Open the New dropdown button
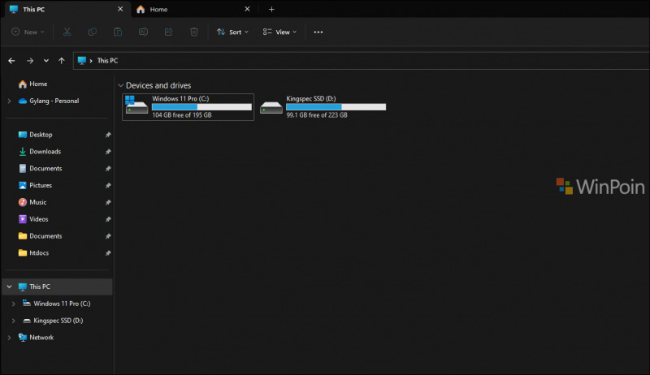 pyautogui.click(x=28, y=32)
